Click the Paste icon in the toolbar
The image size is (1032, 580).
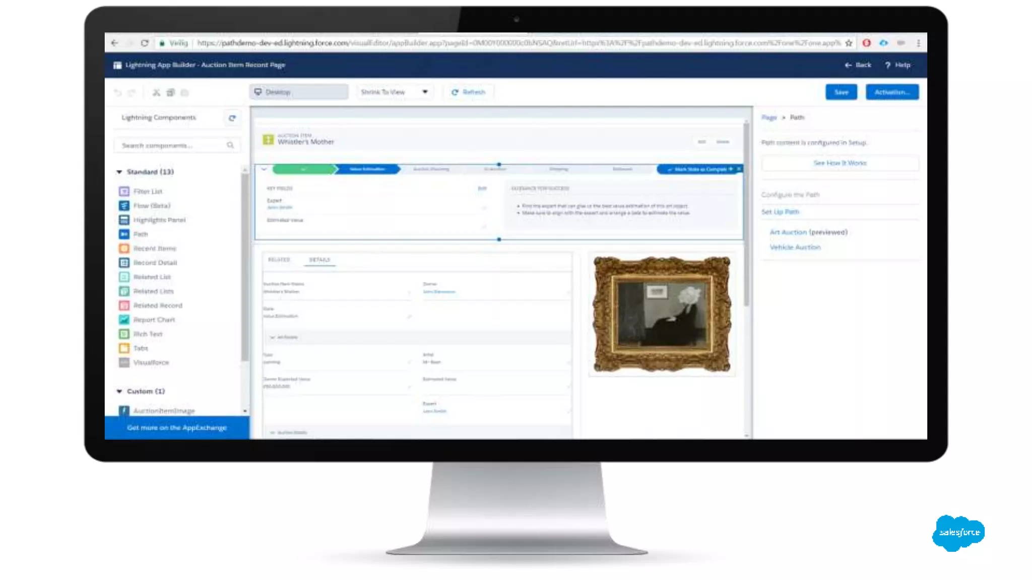(x=184, y=93)
